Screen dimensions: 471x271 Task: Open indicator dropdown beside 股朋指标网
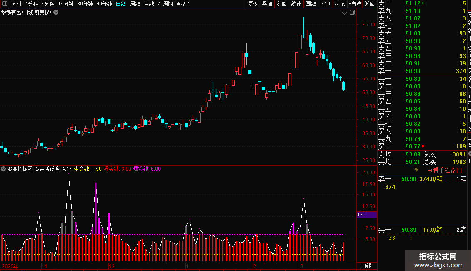point(3,169)
